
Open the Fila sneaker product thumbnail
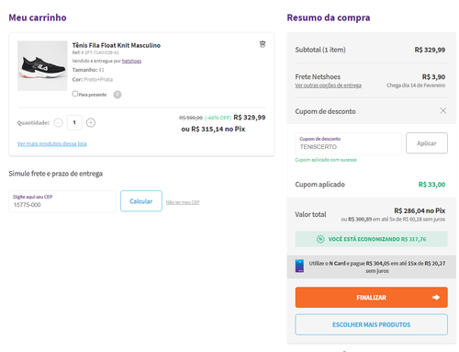[42, 66]
